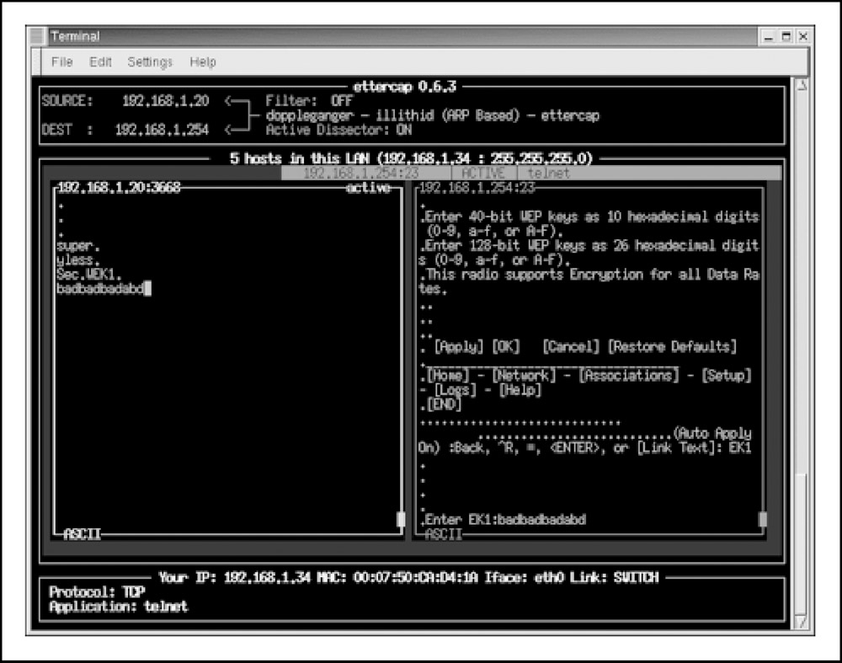
Task: Click the "Your IP: 192.168.1.34" status text
Action: pyautogui.click(x=235, y=578)
